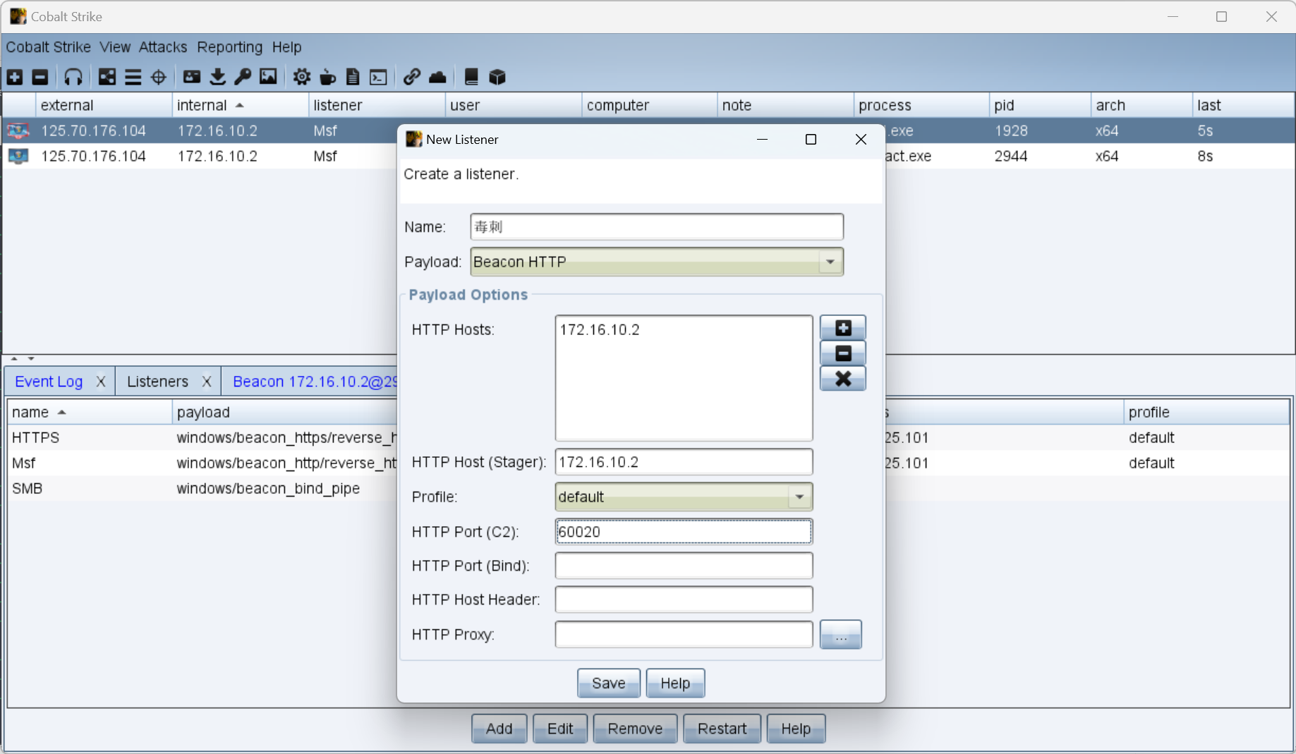Switch to target table crosshair icon
The height and width of the screenshot is (754, 1296).
coord(159,77)
